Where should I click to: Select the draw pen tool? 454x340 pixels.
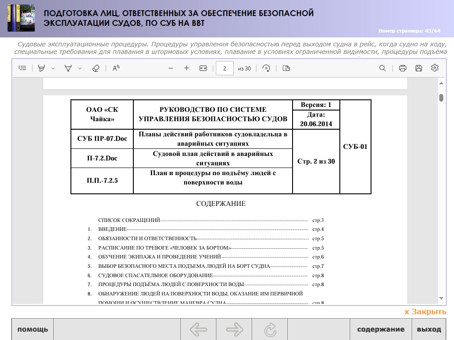[x=68, y=68]
